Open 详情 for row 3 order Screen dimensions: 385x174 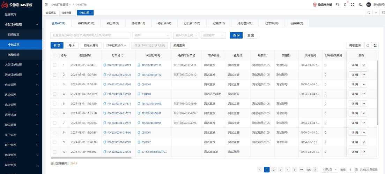355,84
